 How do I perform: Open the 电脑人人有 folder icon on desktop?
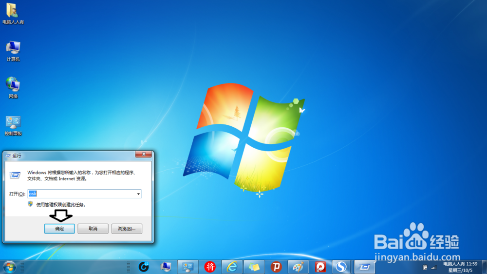[13, 13]
